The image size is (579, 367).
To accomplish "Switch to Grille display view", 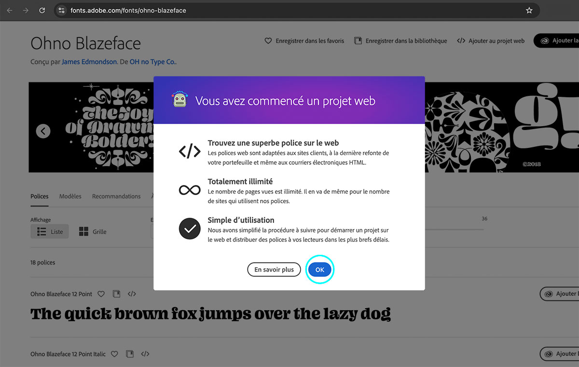I will click(x=93, y=232).
